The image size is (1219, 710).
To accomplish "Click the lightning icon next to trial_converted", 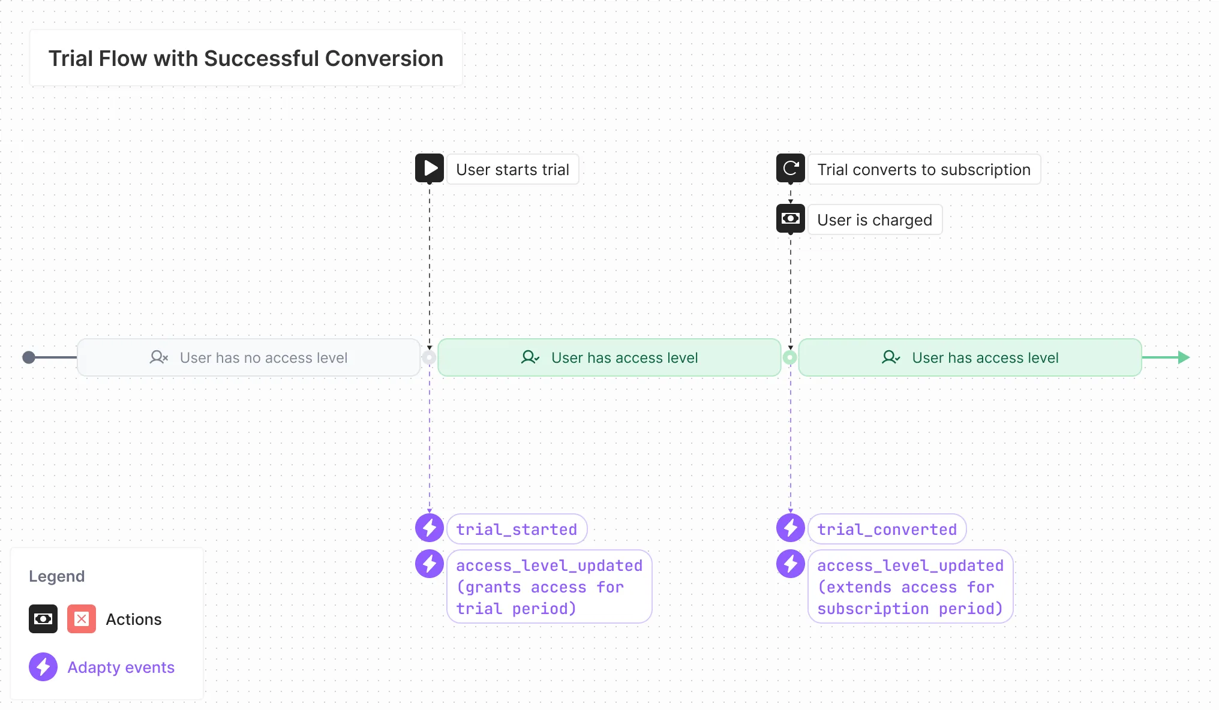I will point(790,528).
